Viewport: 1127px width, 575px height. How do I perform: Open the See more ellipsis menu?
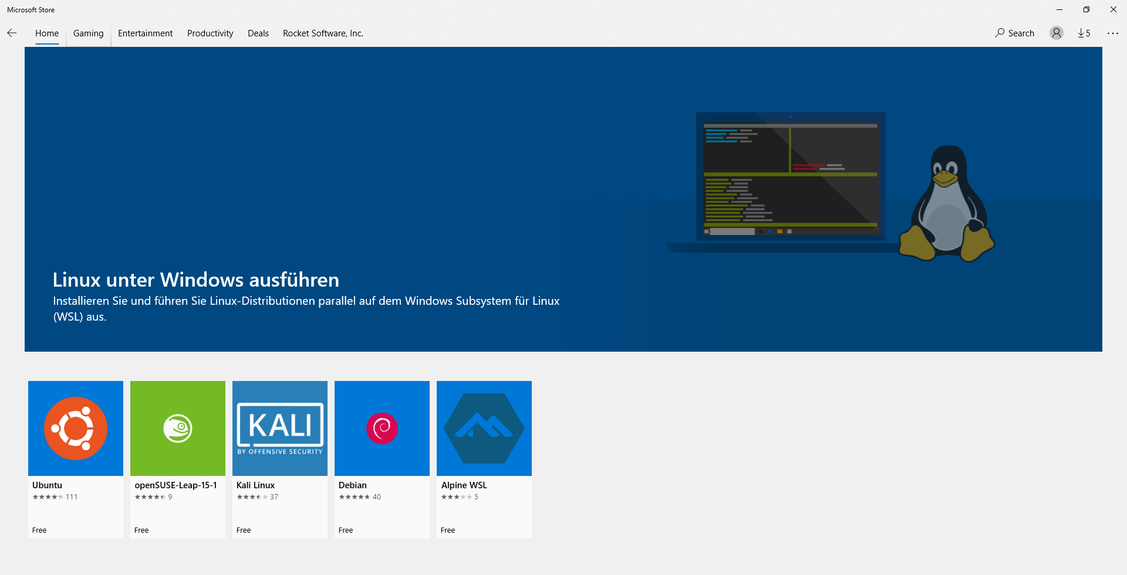[x=1113, y=33]
